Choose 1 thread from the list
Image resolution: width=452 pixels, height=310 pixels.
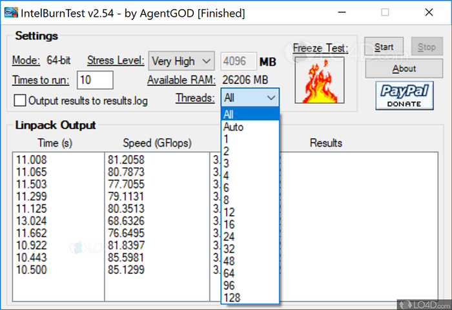click(x=250, y=139)
